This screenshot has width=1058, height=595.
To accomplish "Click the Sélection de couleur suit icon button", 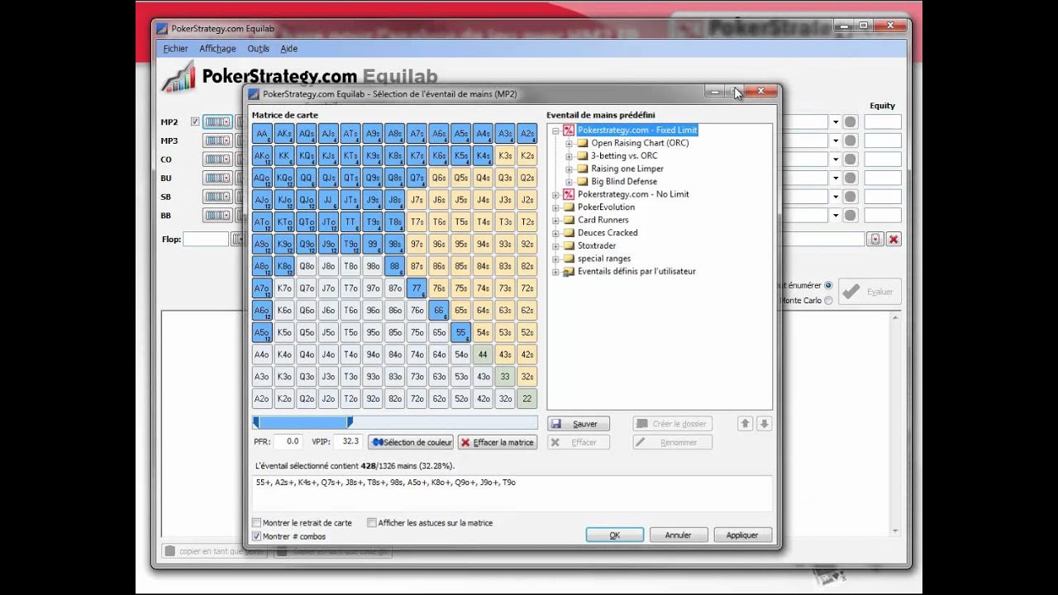I will pos(411,442).
